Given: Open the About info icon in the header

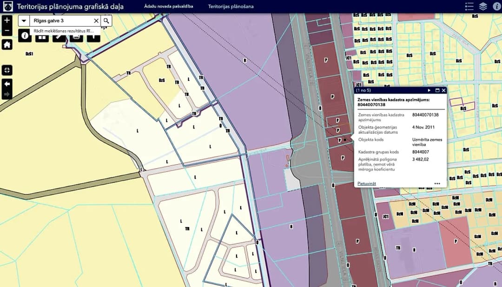Looking at the screenshot, I should click(496, 7).
